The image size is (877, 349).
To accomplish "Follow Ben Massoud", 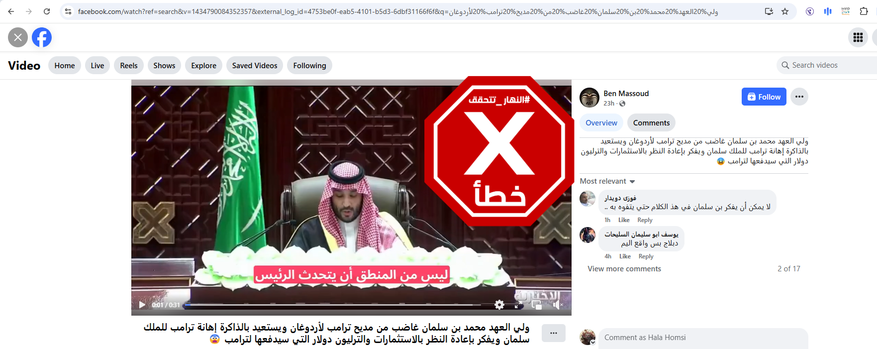I will pos(764,97).
